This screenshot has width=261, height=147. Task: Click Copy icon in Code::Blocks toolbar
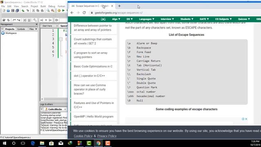[x=38, y=11]
